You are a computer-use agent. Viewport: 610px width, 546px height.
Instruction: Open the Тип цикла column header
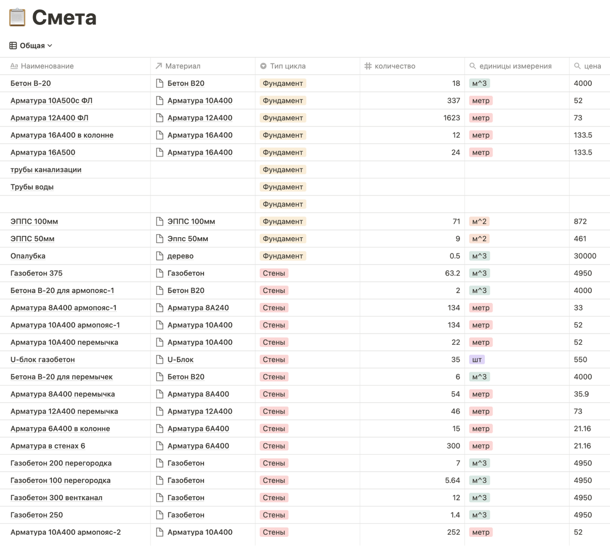(x=283, y=66)
